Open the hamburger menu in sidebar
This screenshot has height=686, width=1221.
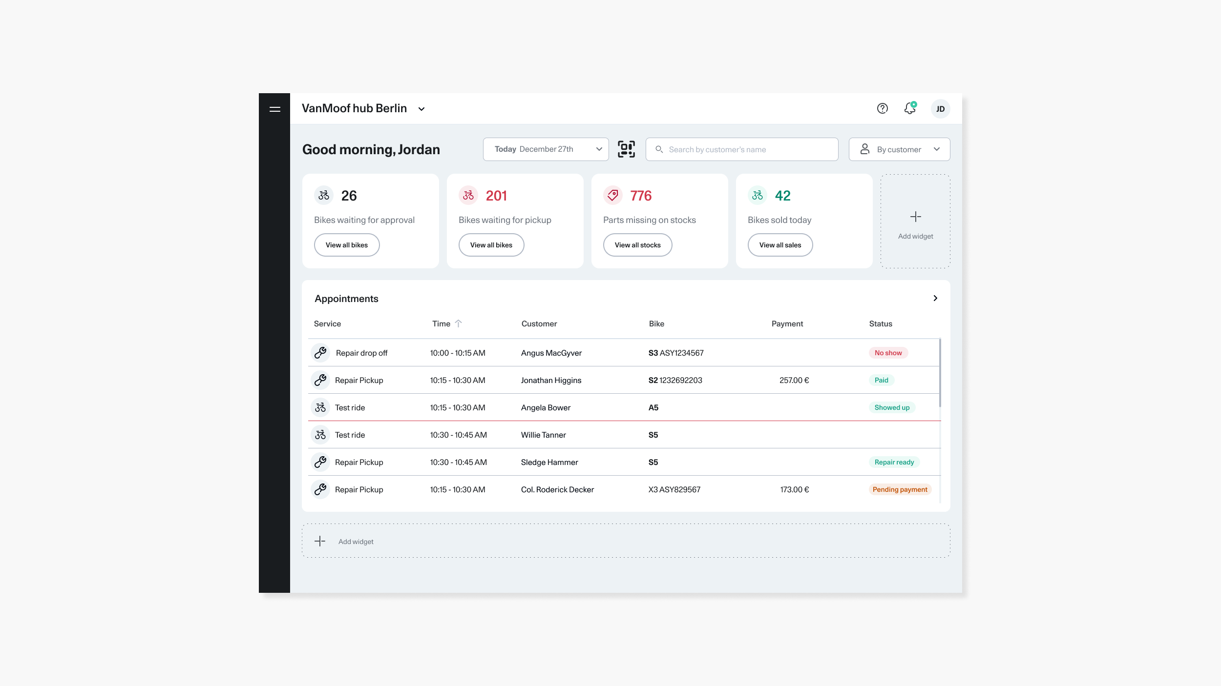tap(274, 109)
